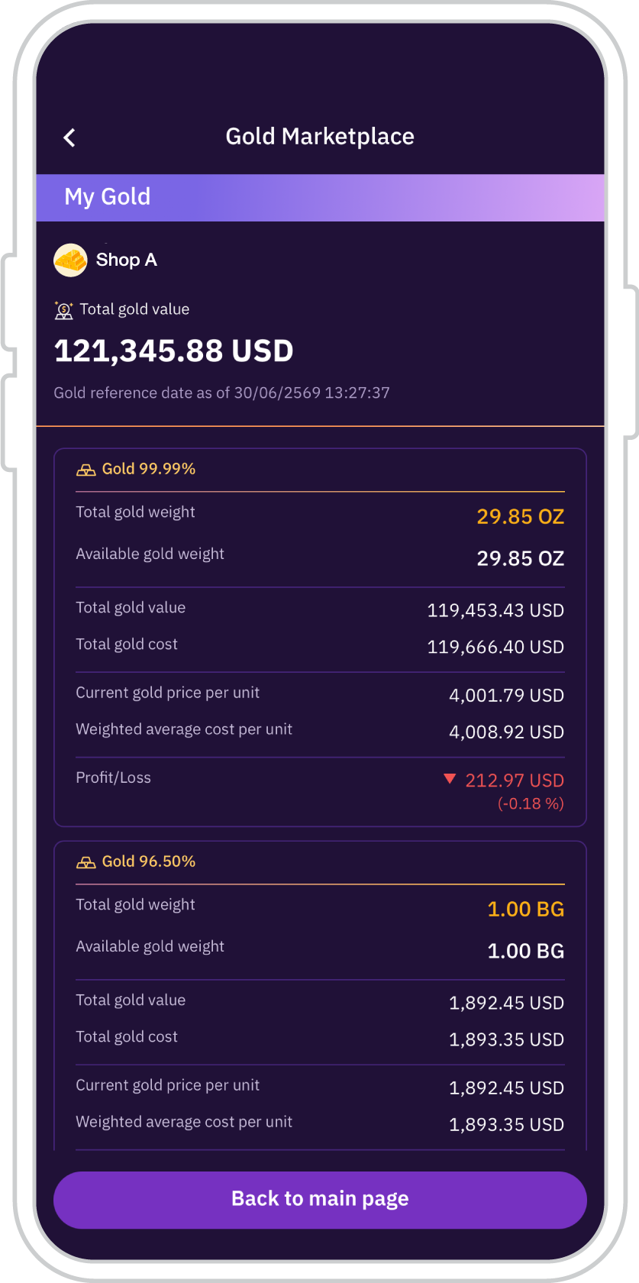Tap the 212.97 USD Profit/Loss amount
Viewport: 639px width, 1283px height.
[515, 780]
